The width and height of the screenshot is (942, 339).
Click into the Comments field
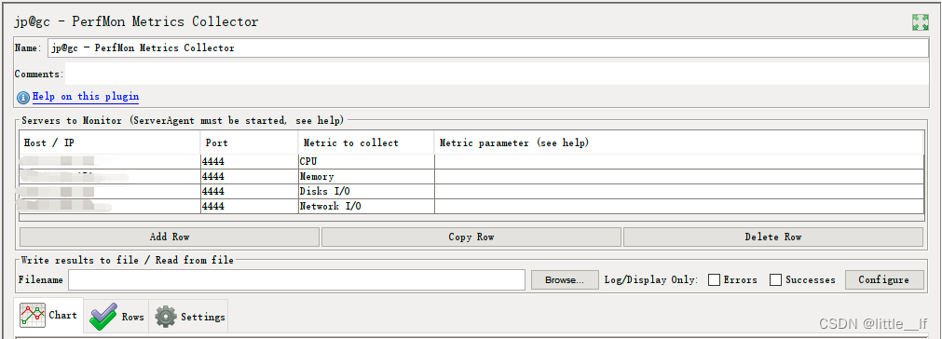point(497,75)
